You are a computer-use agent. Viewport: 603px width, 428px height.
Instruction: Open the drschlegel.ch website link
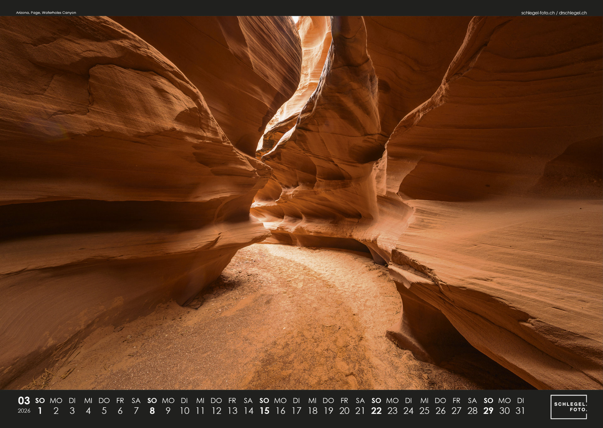pyautogui.click(x=573, y=13)
